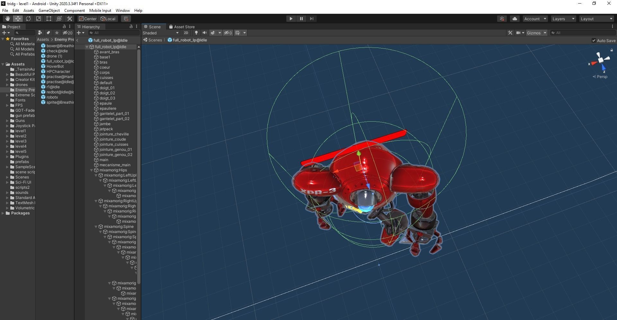Open the Mobile Input menu
The height and width of the screenshot is (320, 617).
point(100,10)
